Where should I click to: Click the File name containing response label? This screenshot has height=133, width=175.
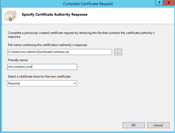pos(47,45)
